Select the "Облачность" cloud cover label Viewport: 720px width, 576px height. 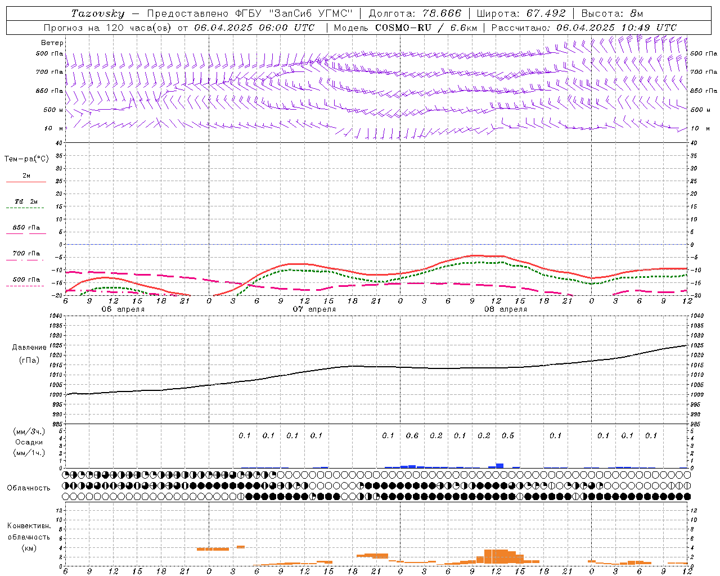click(x=29, y=488)
